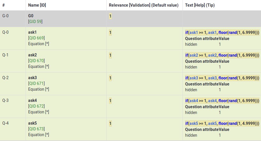Select the ask4 equation expression
This screenshot has width=261, height=141.
tap(222, 101)
